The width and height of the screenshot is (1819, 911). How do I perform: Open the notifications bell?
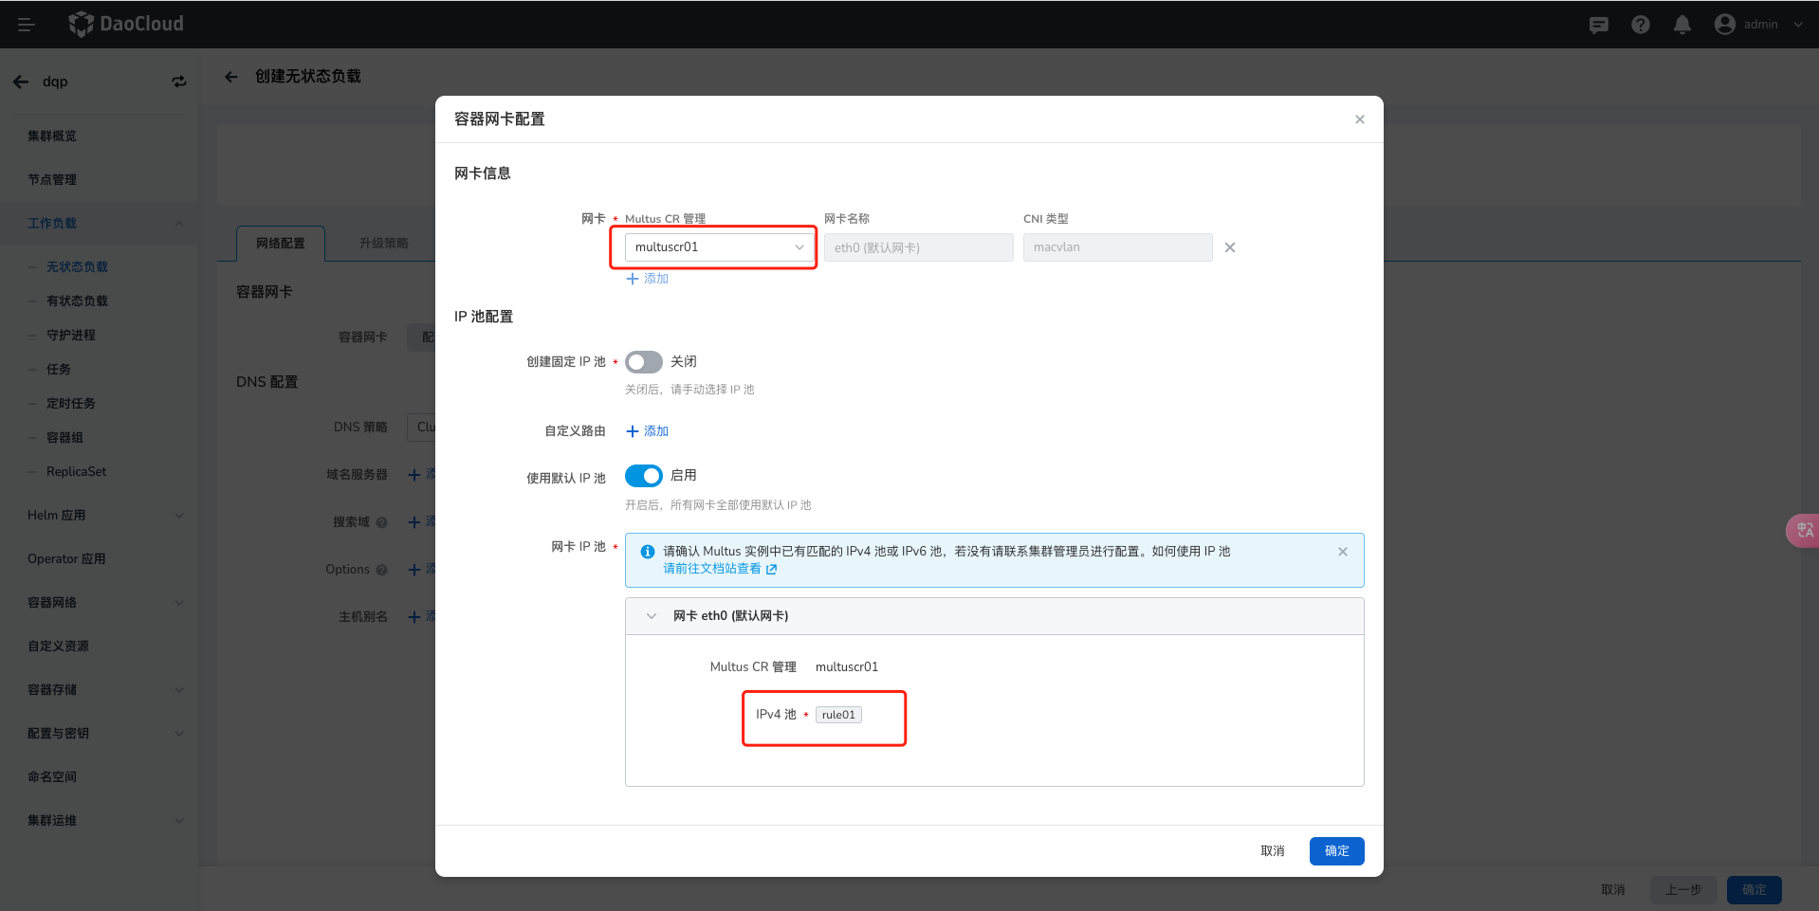coord(1682,25)
